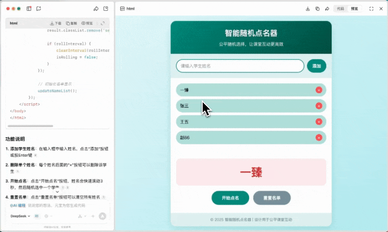Image resolution: width=388 pixels, height=232 pixels.
Task: Copy the html code block (复制)
Action: point(71,23)
